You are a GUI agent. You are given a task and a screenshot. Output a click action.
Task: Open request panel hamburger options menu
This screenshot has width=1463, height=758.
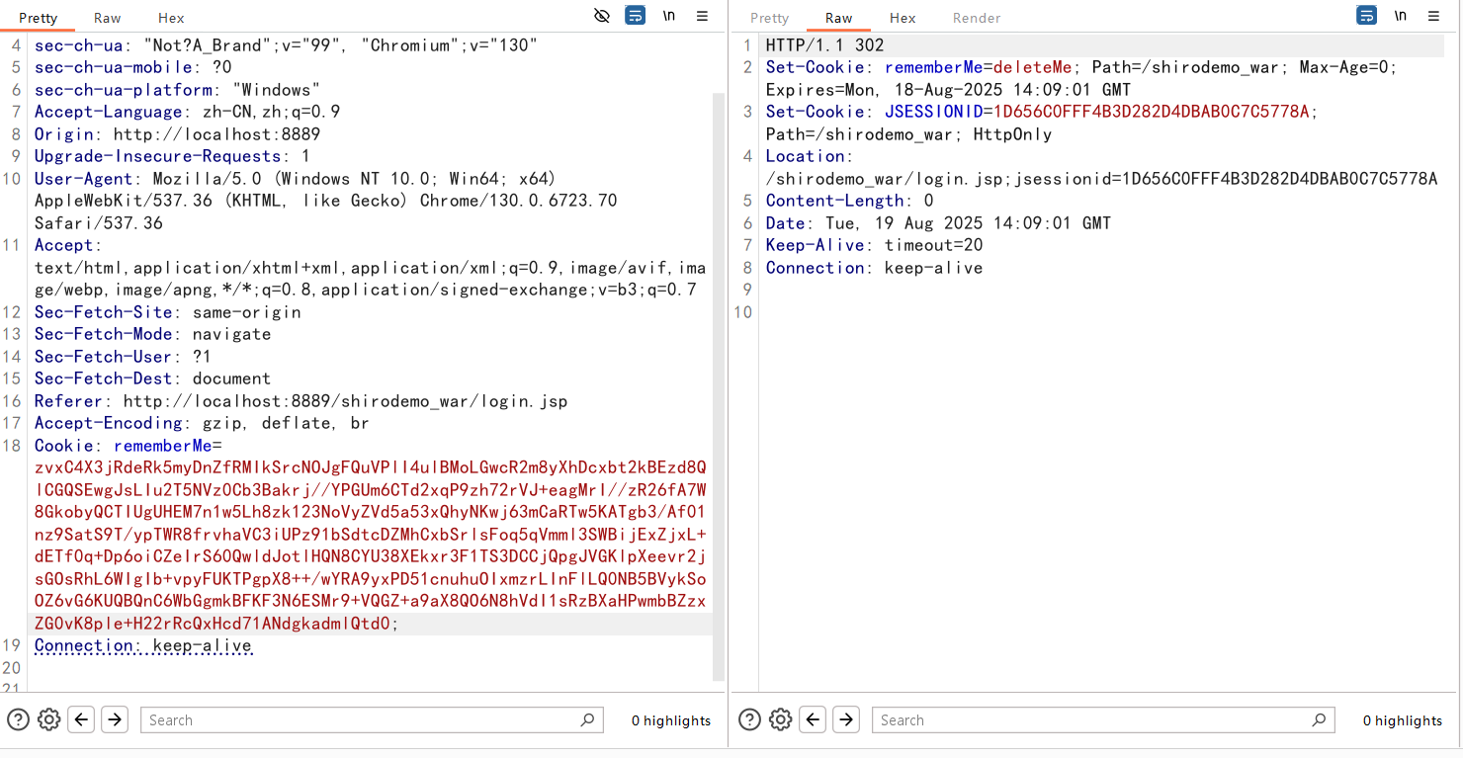(702, 16)
